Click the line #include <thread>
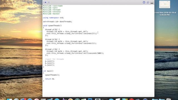Image resolution: width=178 pixels, height=100 pixels. click(52, 10)
